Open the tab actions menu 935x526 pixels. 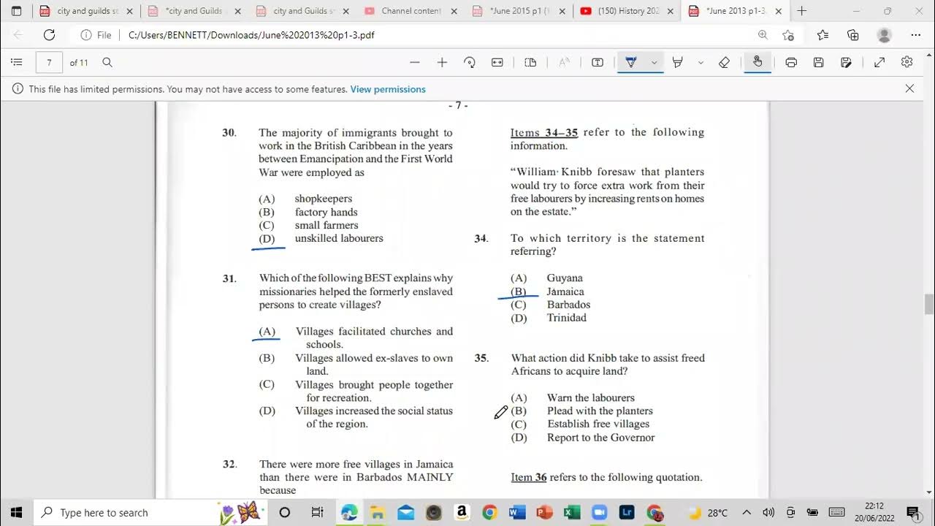16,11
